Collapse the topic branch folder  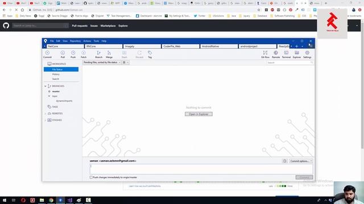pos(49,96)
